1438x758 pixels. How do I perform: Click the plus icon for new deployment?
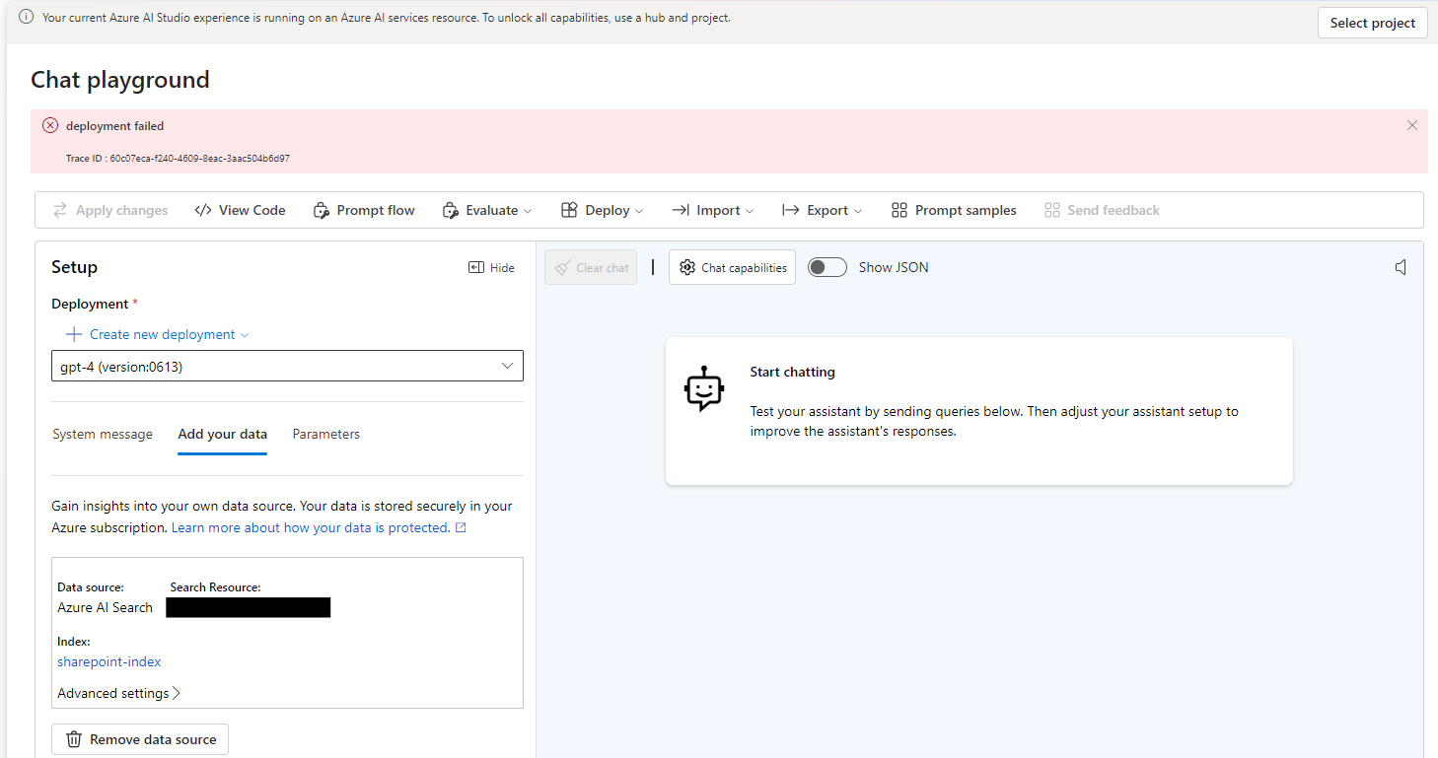pyautogui.click(x=74, y=334)
